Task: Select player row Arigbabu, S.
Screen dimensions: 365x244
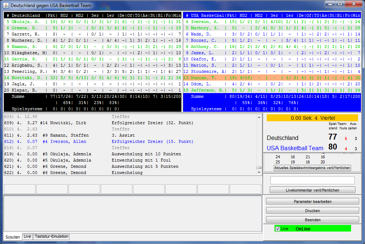Action: [93, 65]
